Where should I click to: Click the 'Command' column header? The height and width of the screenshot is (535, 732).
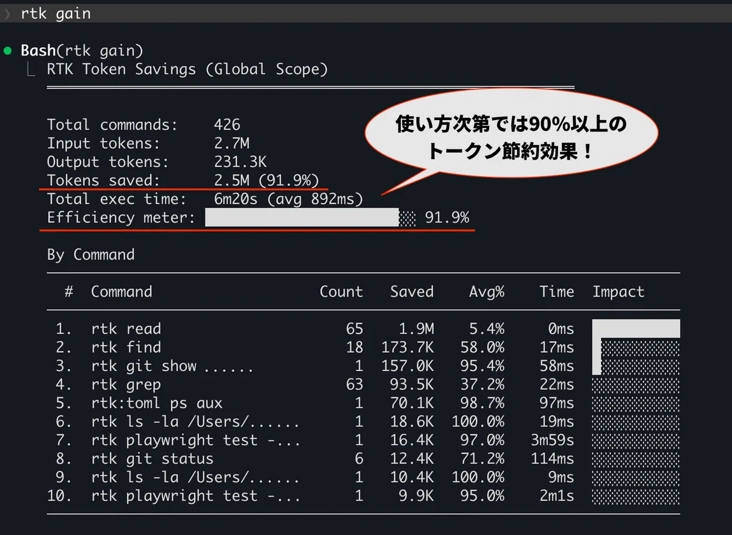tap(121, 291)
